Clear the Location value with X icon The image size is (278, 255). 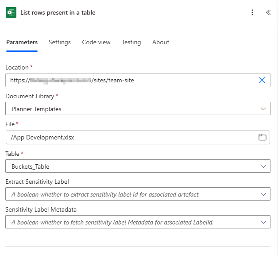click(x=262, y=80)
